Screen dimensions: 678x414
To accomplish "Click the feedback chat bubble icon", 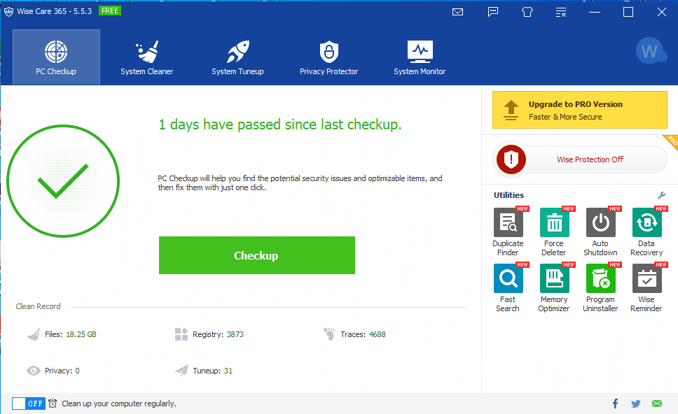I will [493, 12].
